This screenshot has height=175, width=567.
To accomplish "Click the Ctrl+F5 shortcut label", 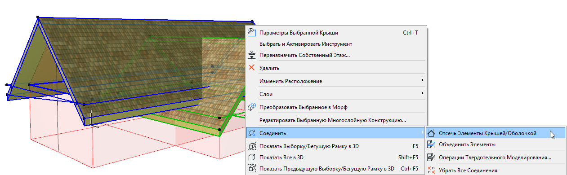I will click(409, 169).
